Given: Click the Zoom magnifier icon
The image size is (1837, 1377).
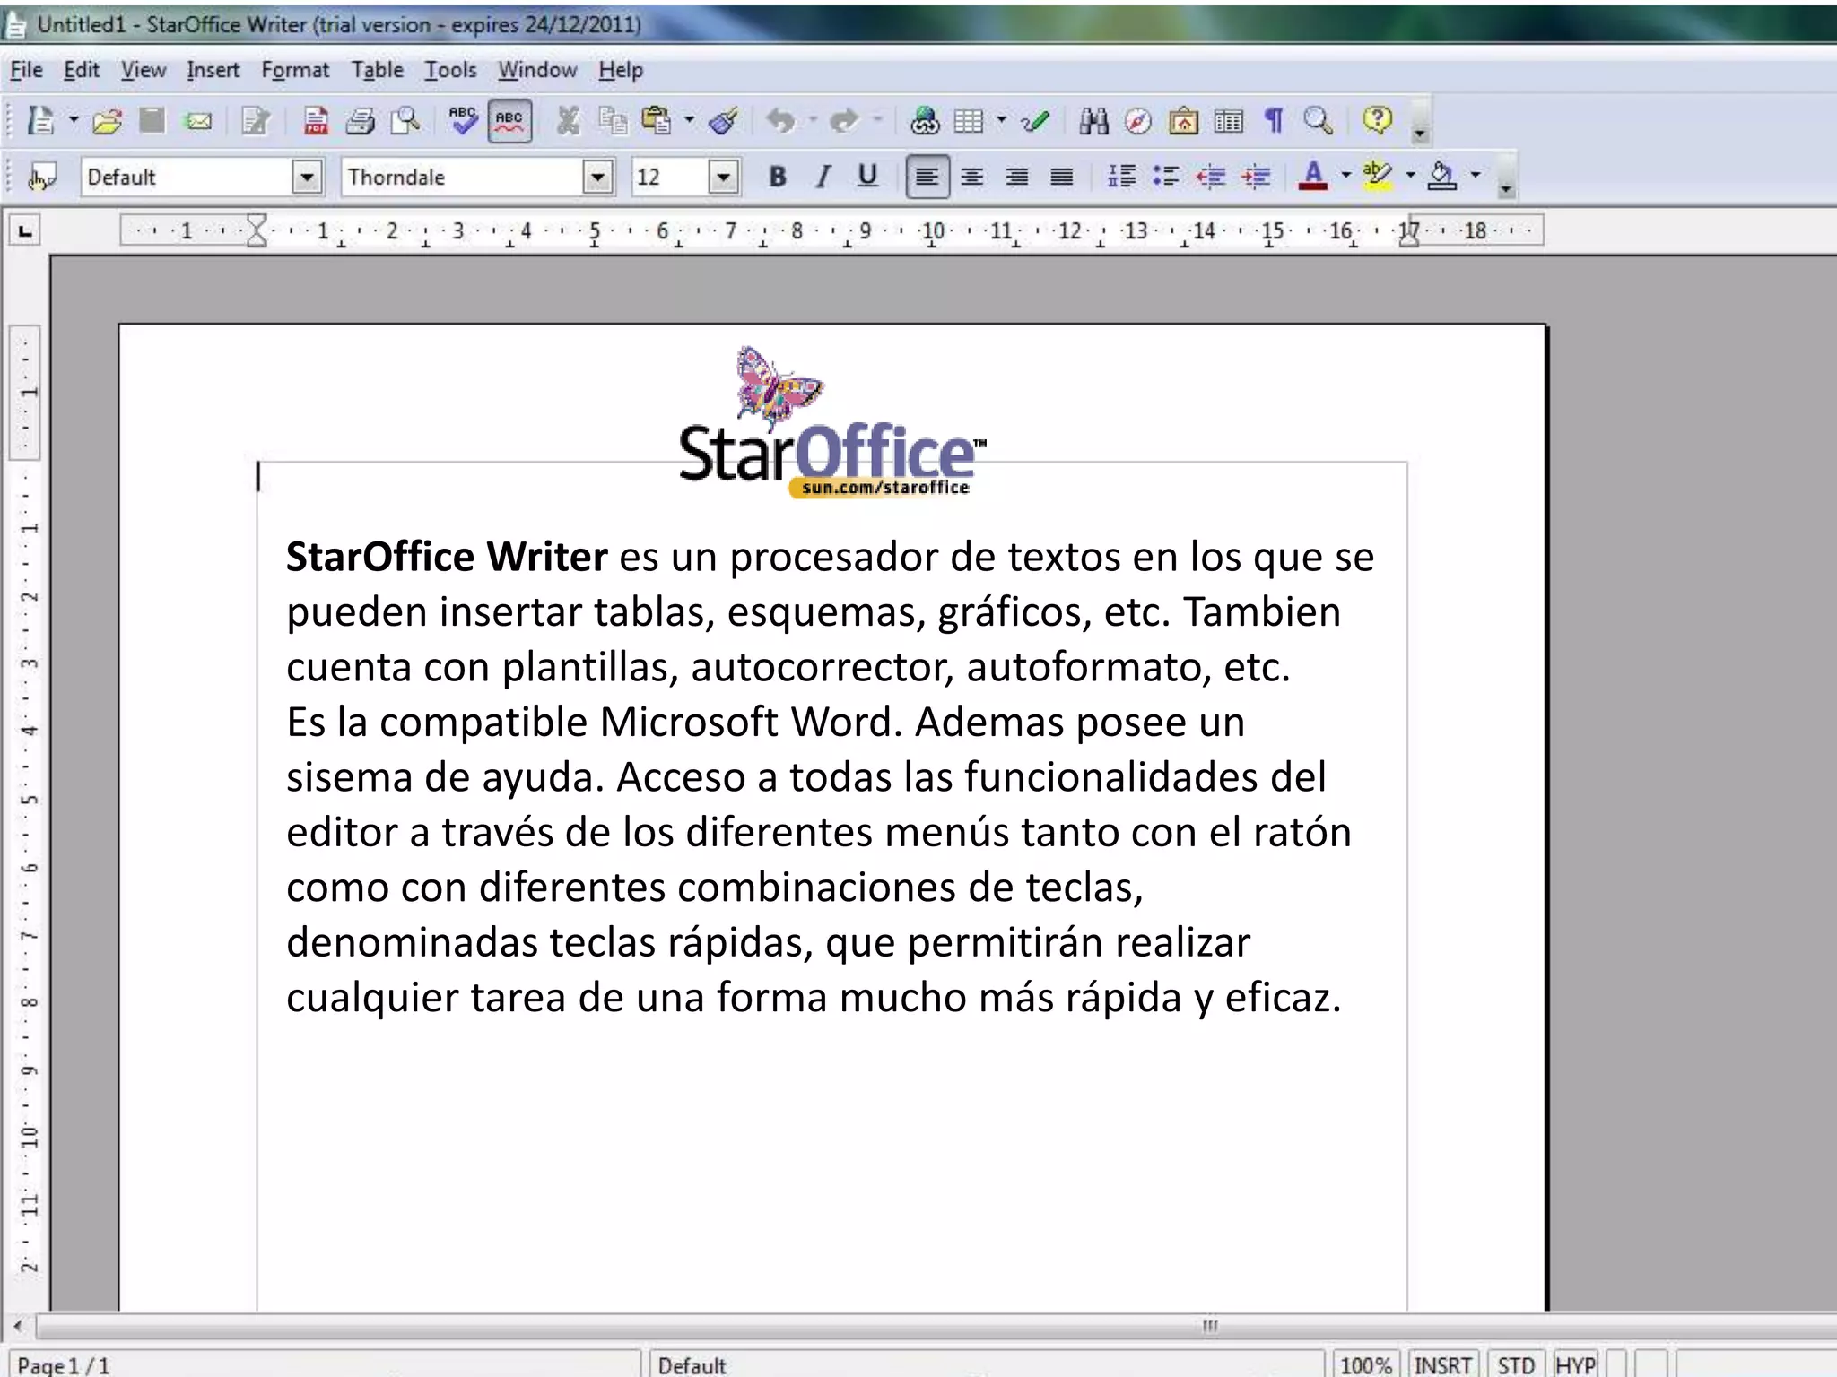Looking at the screenshot, I should pos(1319,120).
